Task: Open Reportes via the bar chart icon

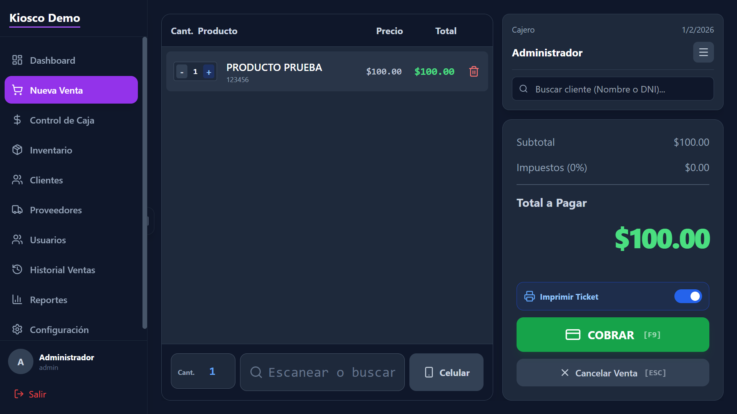Action: point(17,299)
